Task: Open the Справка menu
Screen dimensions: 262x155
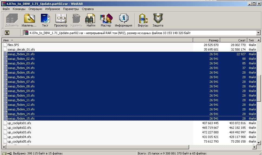Action: pyautogui.click(x=88, y=9)
